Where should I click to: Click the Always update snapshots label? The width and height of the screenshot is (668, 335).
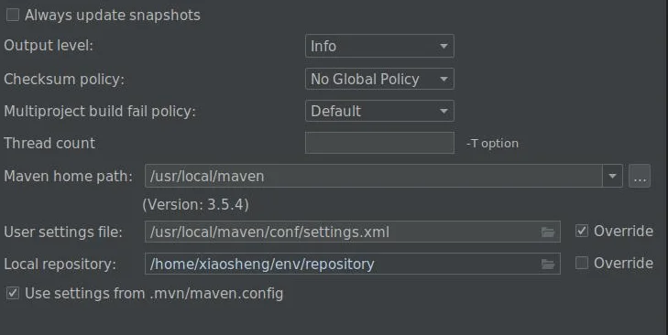pos(113,16)
